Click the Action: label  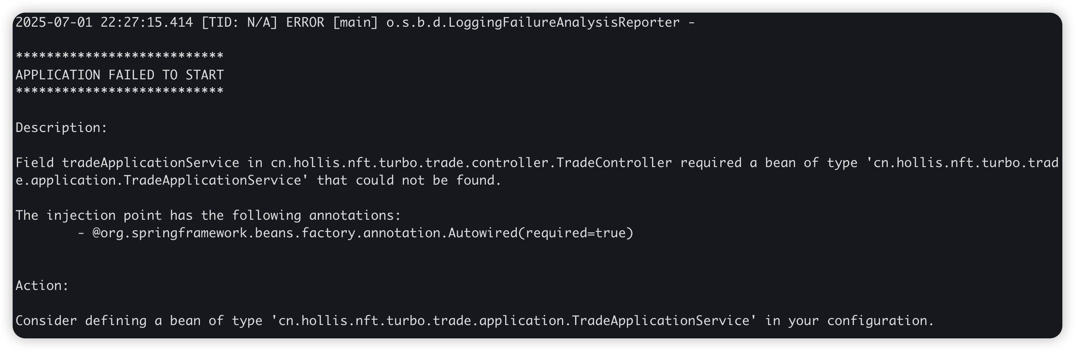click(x=42, y=286)
